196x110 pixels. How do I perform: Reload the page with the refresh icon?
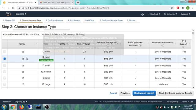13,8
